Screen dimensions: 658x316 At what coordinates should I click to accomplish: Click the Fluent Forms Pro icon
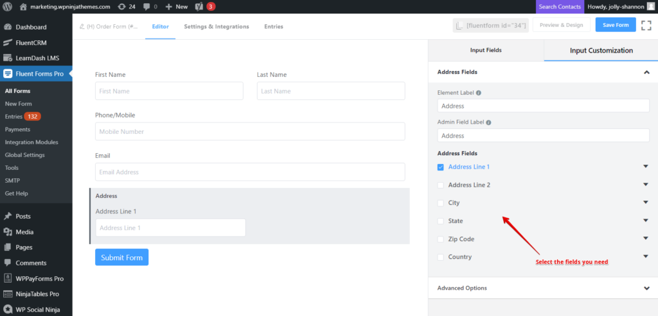click(x=8, y=74)
